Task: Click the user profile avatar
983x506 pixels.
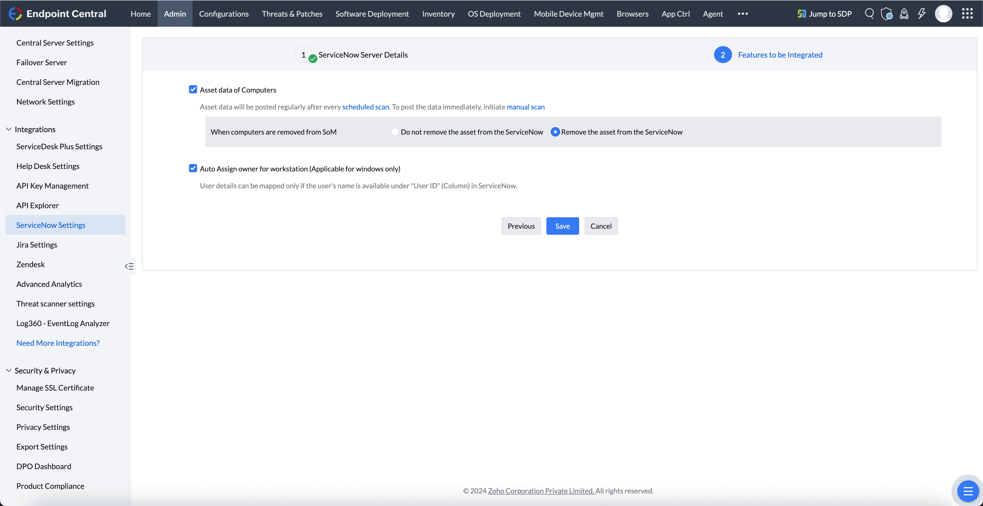Action: click(944, 14)
